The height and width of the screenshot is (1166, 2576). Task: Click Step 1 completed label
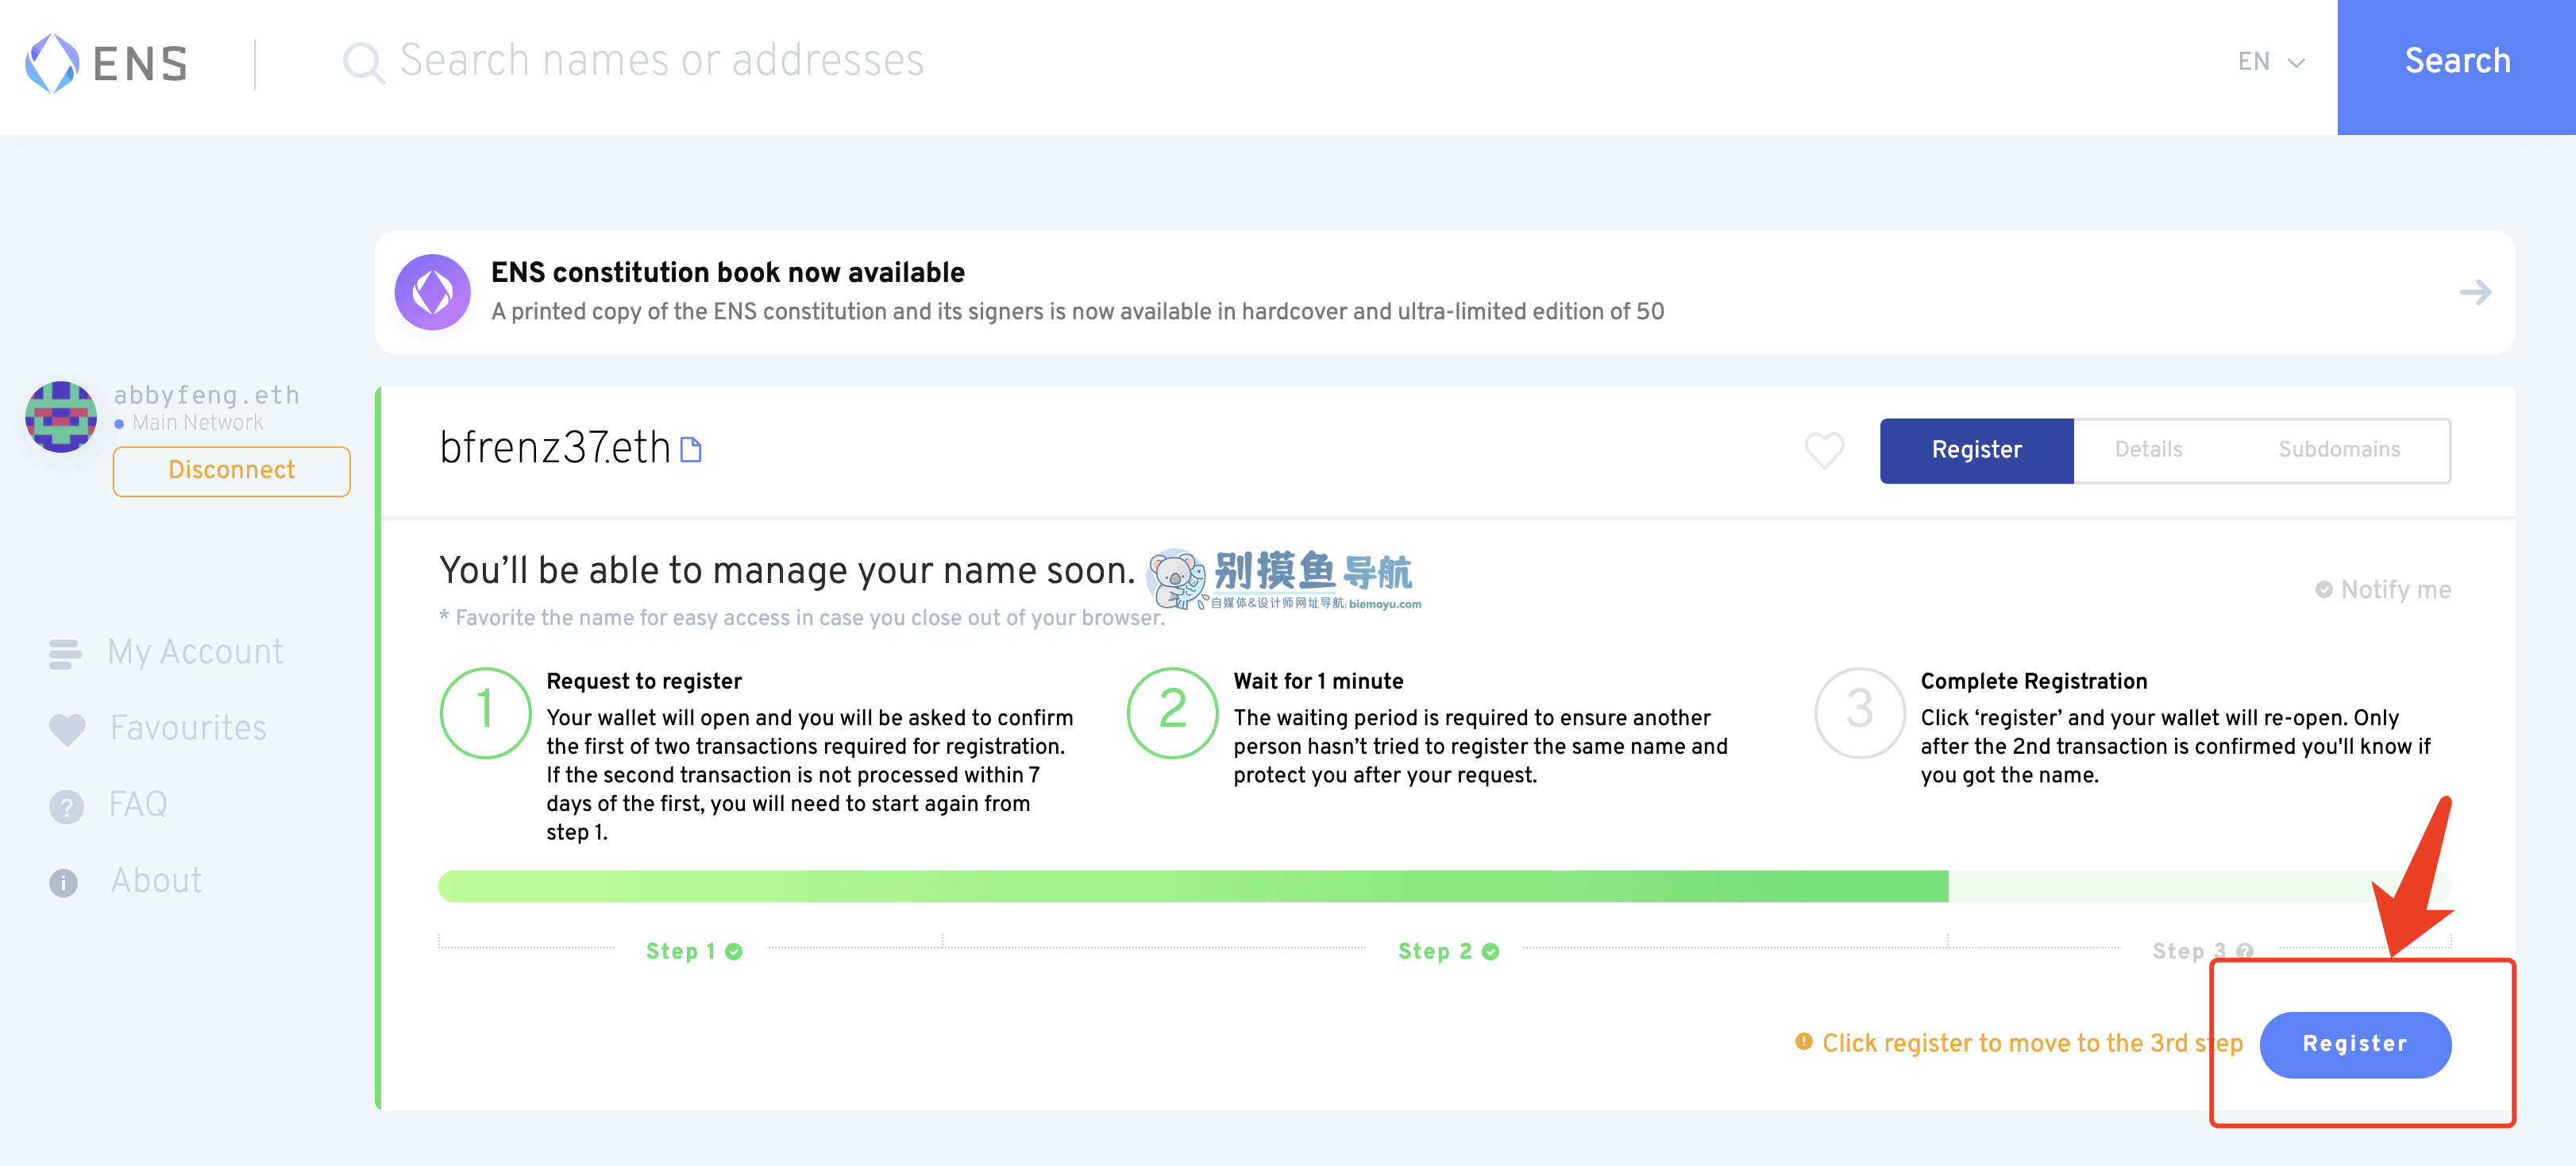[x=694, y=951]
